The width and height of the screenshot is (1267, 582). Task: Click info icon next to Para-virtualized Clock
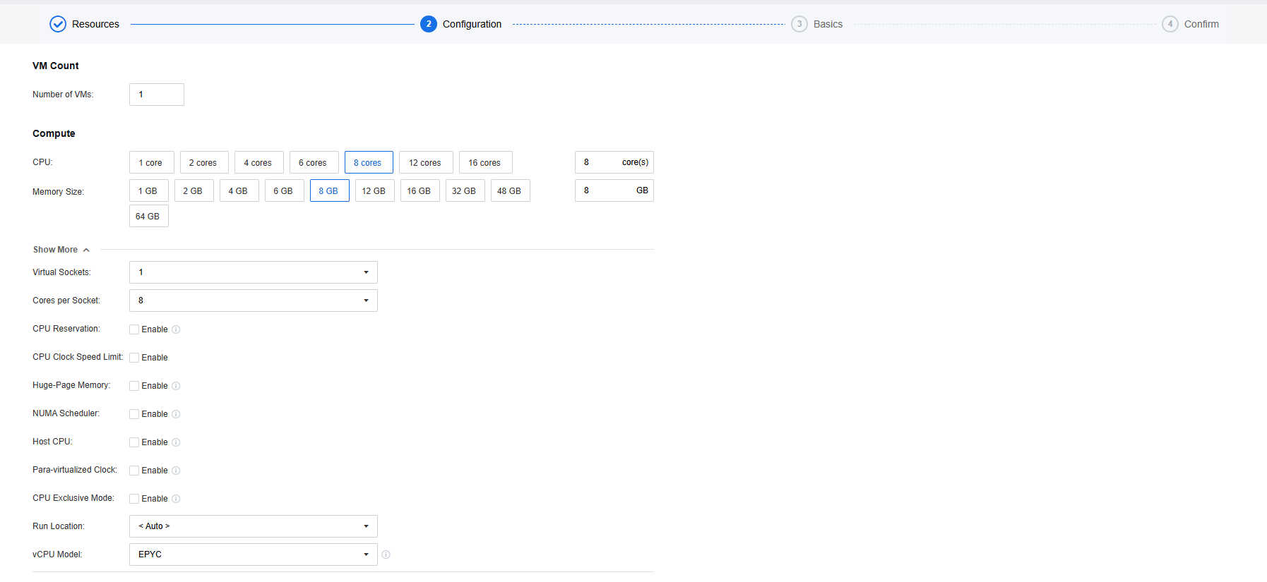[176, 471]
